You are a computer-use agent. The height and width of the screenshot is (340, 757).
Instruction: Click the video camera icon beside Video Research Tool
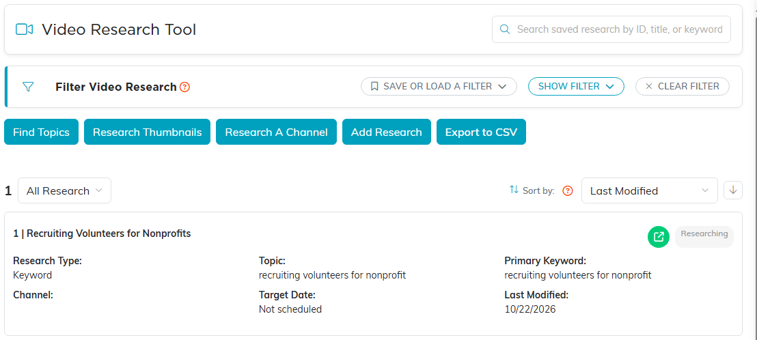(24, 29)
